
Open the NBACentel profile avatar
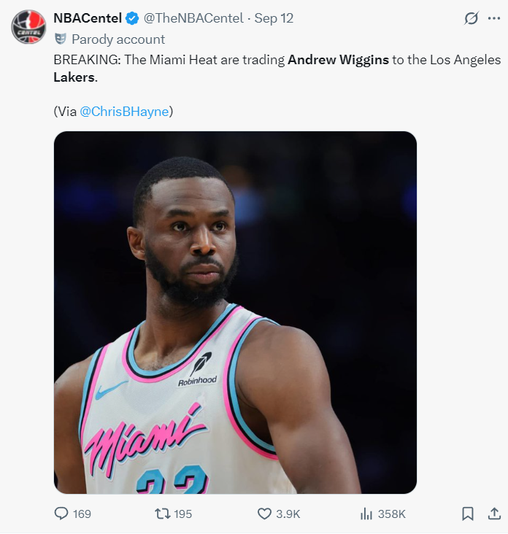pos(28,27)
